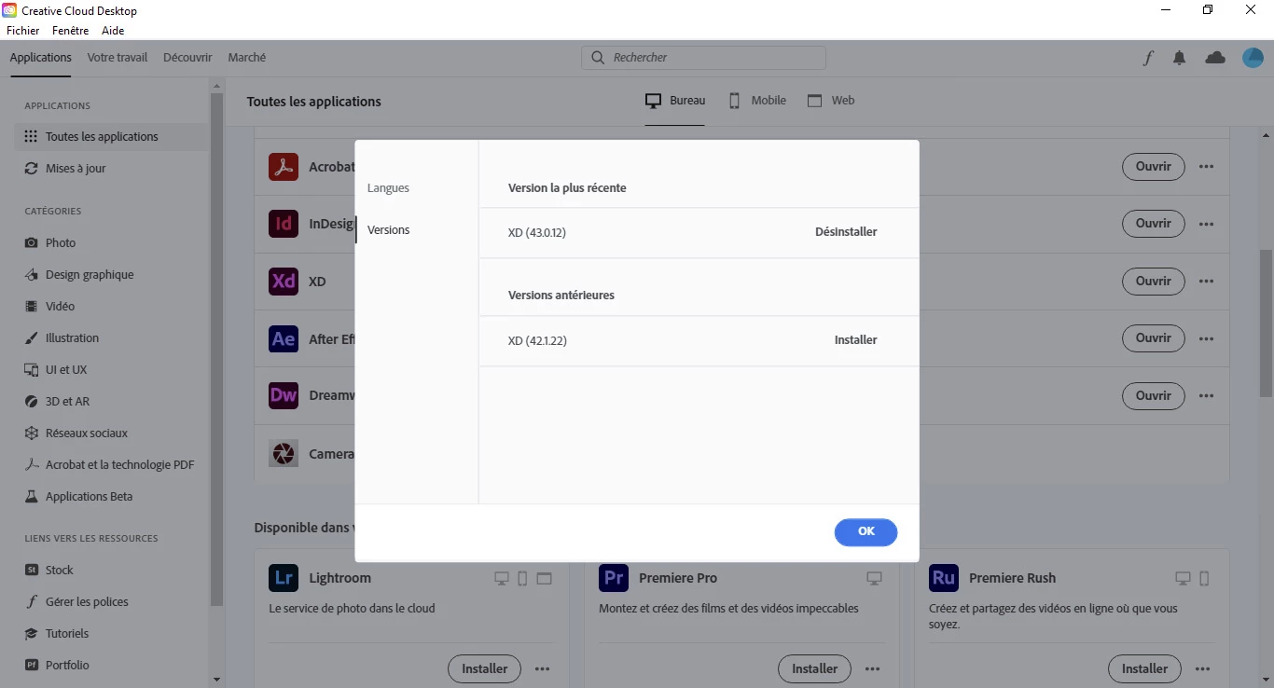Click the Rechercher search field

tap(703, 58)
